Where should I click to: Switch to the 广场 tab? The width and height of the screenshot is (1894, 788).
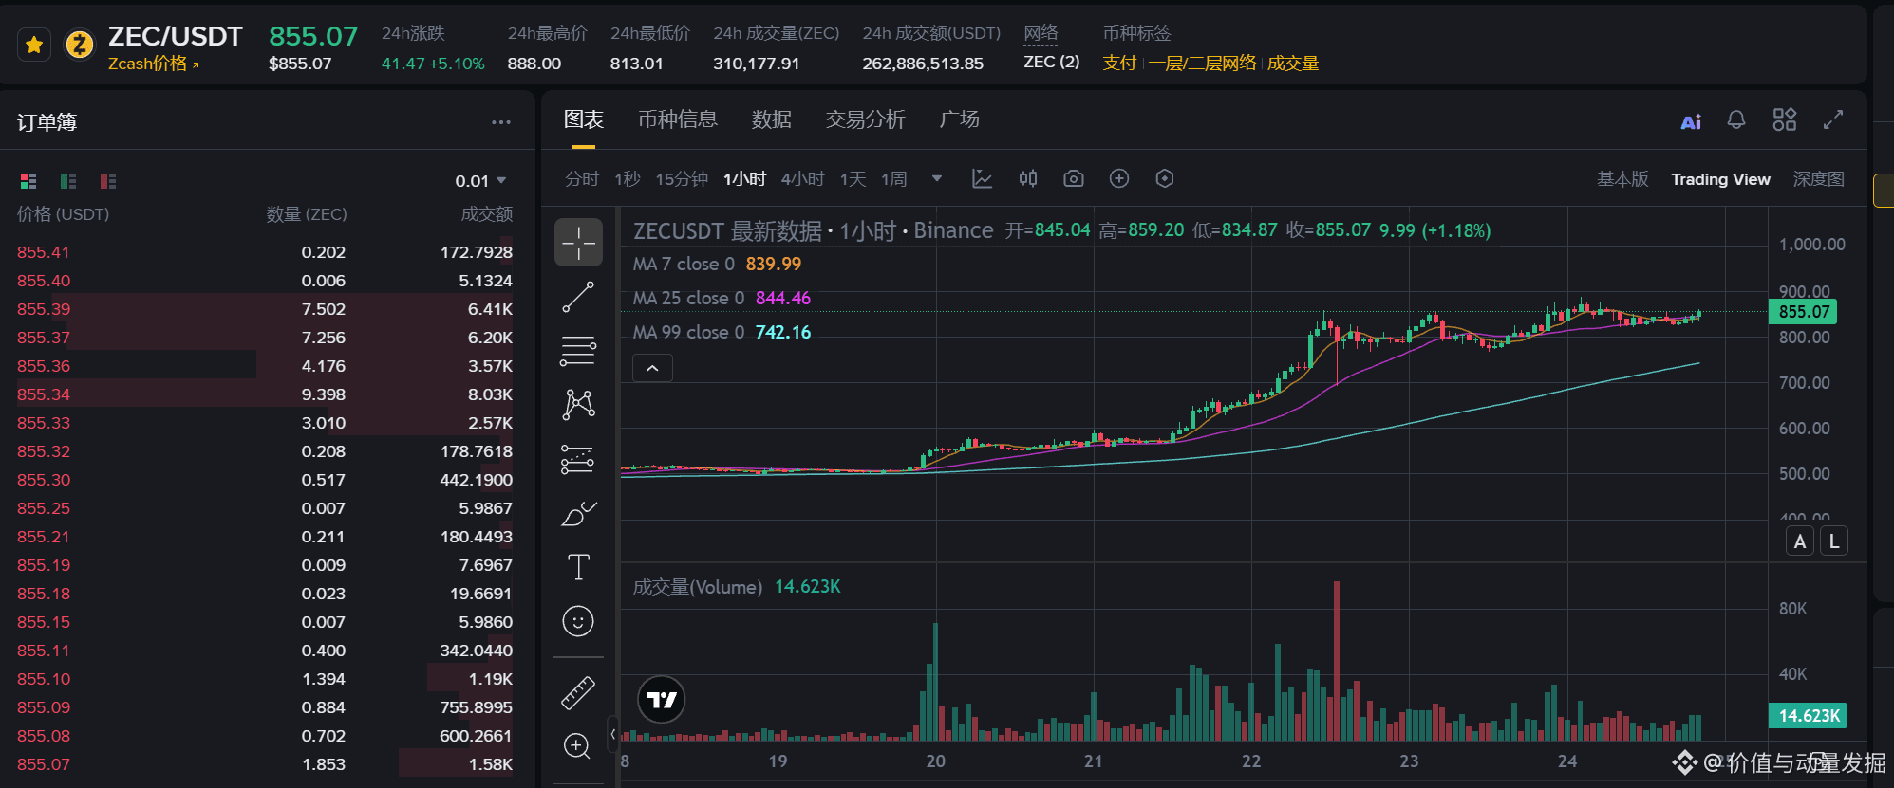click(959, 119)
